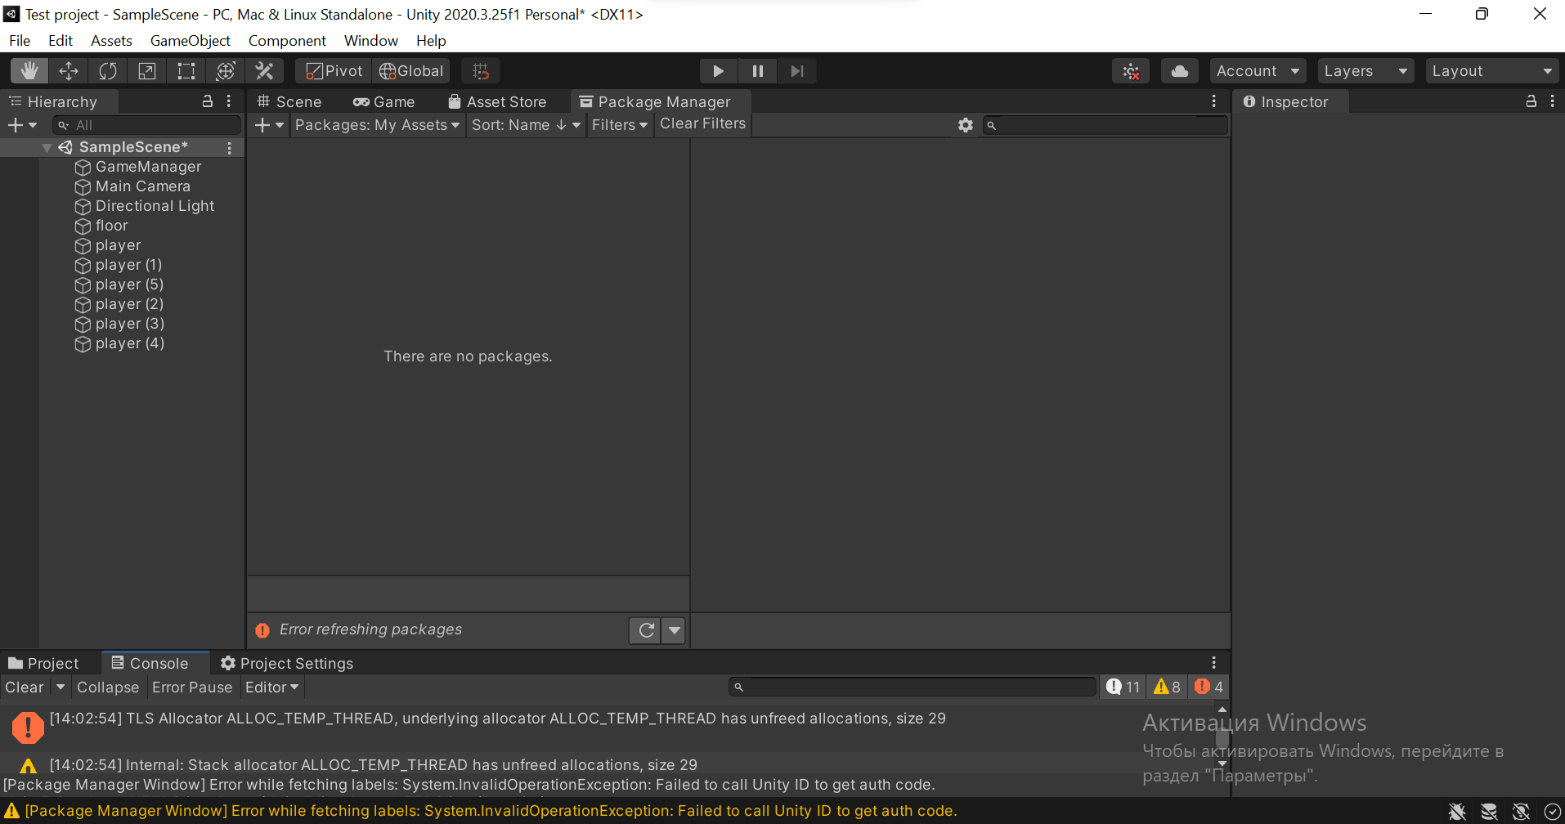This screenshot has width=1565, height=824.
Task: Open refresh options dropdown arrow
Action: tap(674, 630)
